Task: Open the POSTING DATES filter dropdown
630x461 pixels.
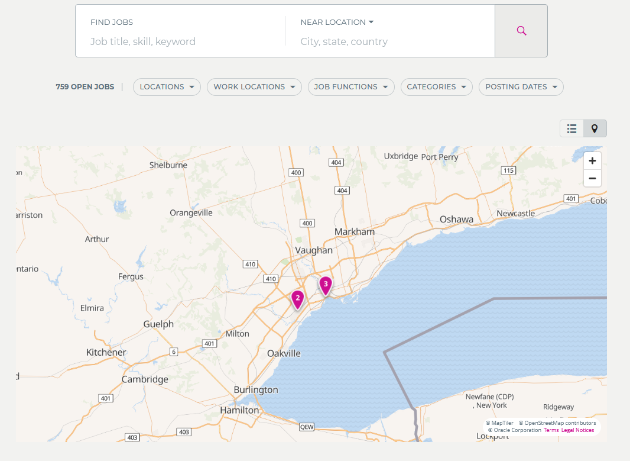Action: tap(521, 87)
